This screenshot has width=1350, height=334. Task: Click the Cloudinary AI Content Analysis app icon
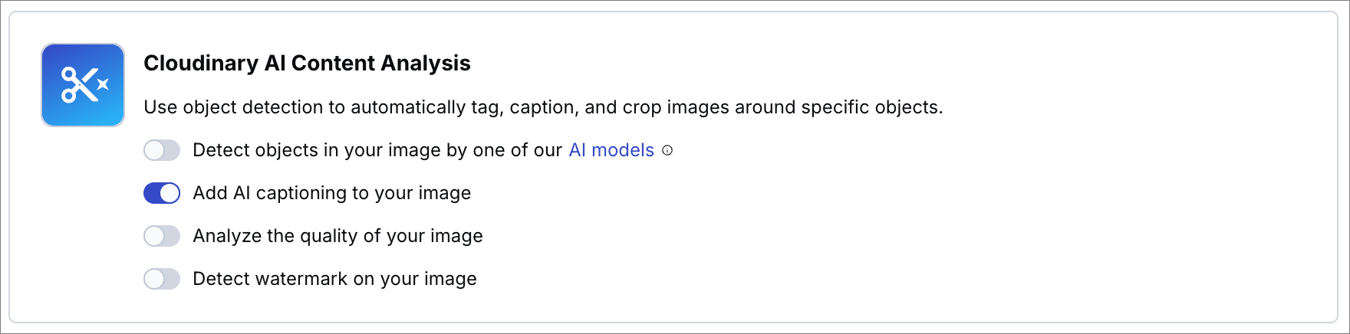click(83, 85)
